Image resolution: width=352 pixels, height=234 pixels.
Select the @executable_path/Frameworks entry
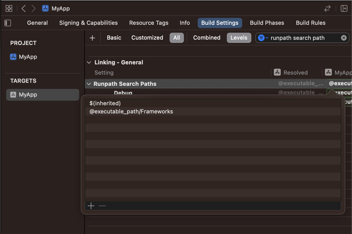pos(213,111)
